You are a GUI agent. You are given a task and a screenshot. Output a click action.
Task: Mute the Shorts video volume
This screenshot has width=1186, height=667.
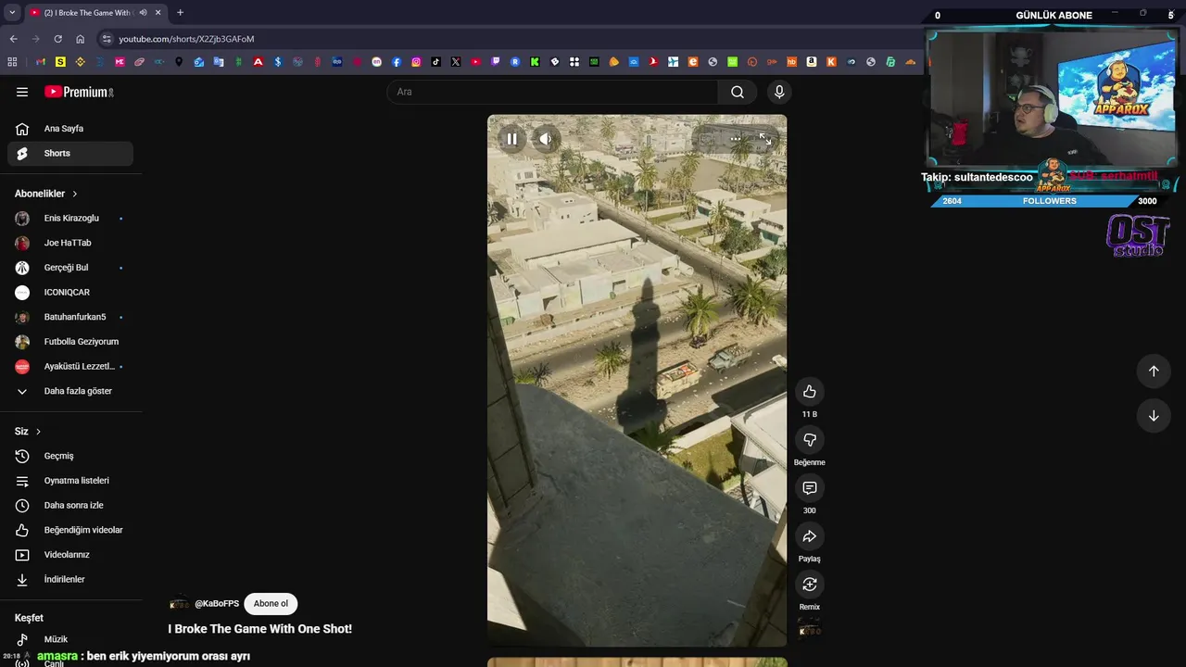(546, 139)
